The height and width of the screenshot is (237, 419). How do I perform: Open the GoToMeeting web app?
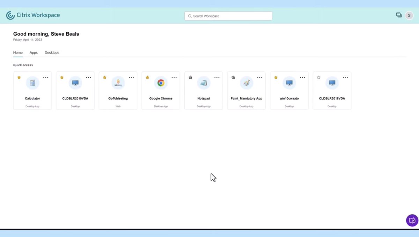click(x=118, y=83)
